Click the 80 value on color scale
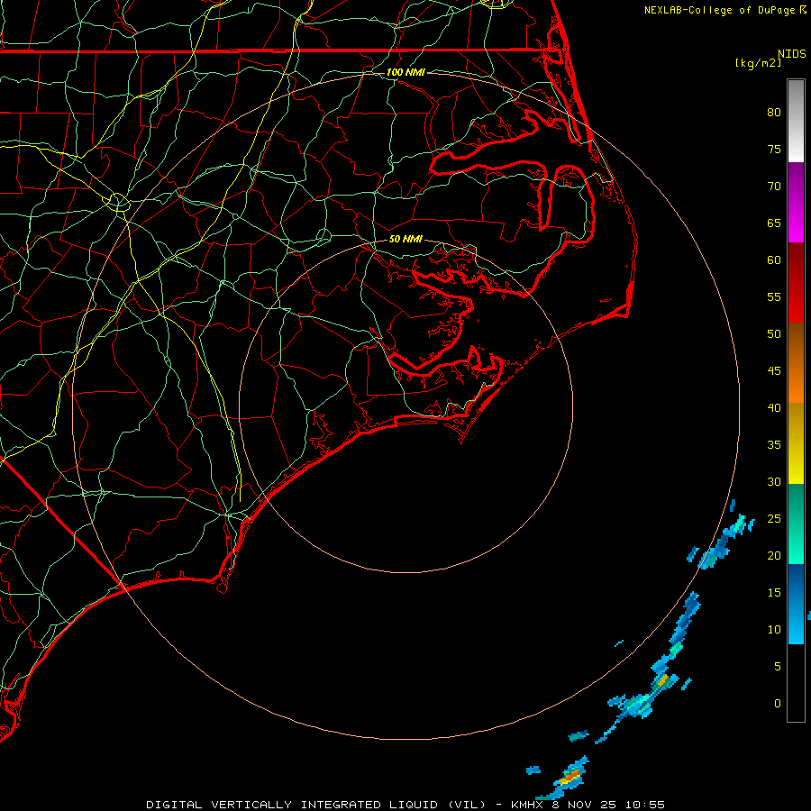This screenshot has height=811, width=811. 774,113
